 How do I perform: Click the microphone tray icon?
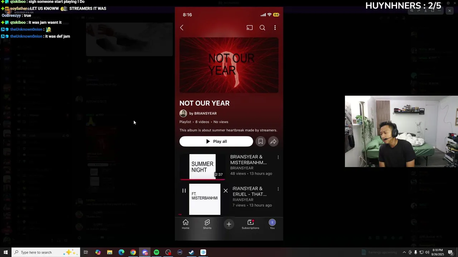click(415, 252)
